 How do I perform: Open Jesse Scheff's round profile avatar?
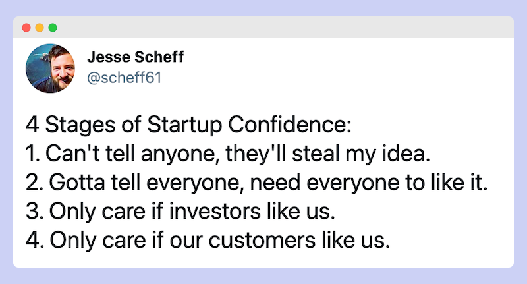point(51,69)
